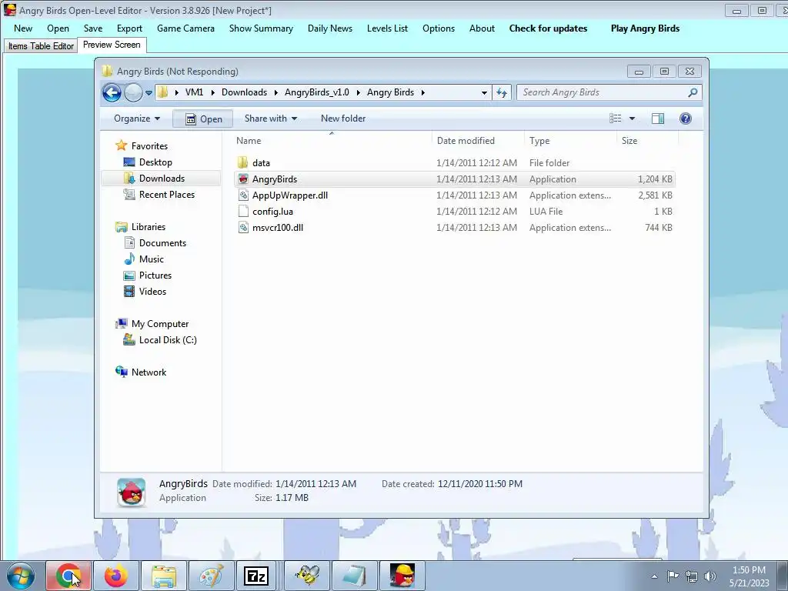Select Desktop in navigation pane
788x591 pixels.
pos(155,162)
